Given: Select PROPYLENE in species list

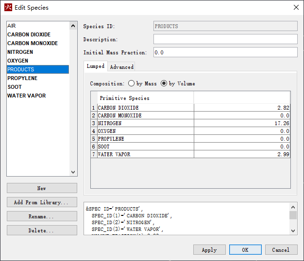Looking at the screenshot, I should pyautogui.click(x=23, y=78).
